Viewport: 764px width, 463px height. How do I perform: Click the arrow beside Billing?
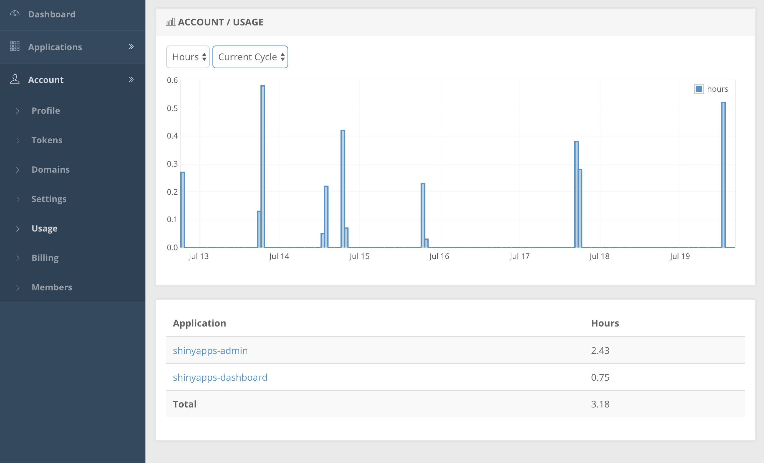point(18,258)
